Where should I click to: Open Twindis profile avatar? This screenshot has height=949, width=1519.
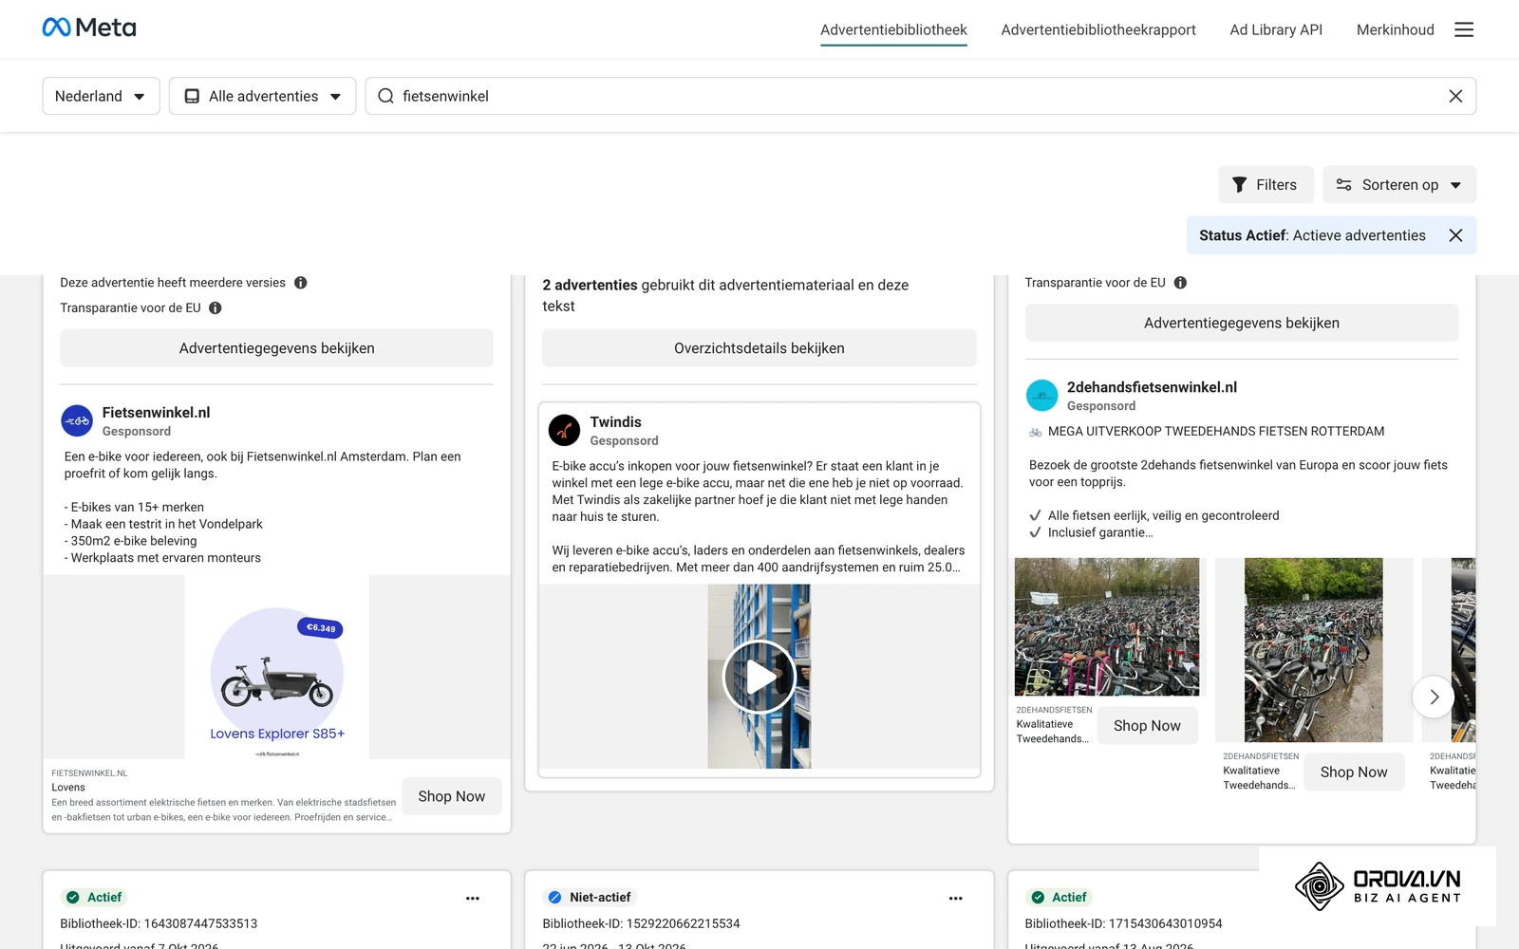pos(564,430)
